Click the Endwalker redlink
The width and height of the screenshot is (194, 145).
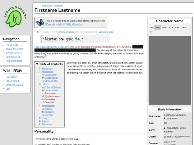[x=50, y=100]
